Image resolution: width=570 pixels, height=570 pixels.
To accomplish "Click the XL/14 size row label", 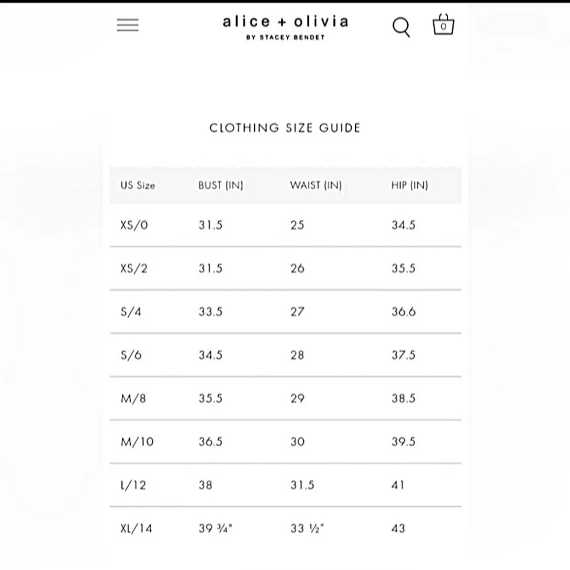I will point(136,528).
